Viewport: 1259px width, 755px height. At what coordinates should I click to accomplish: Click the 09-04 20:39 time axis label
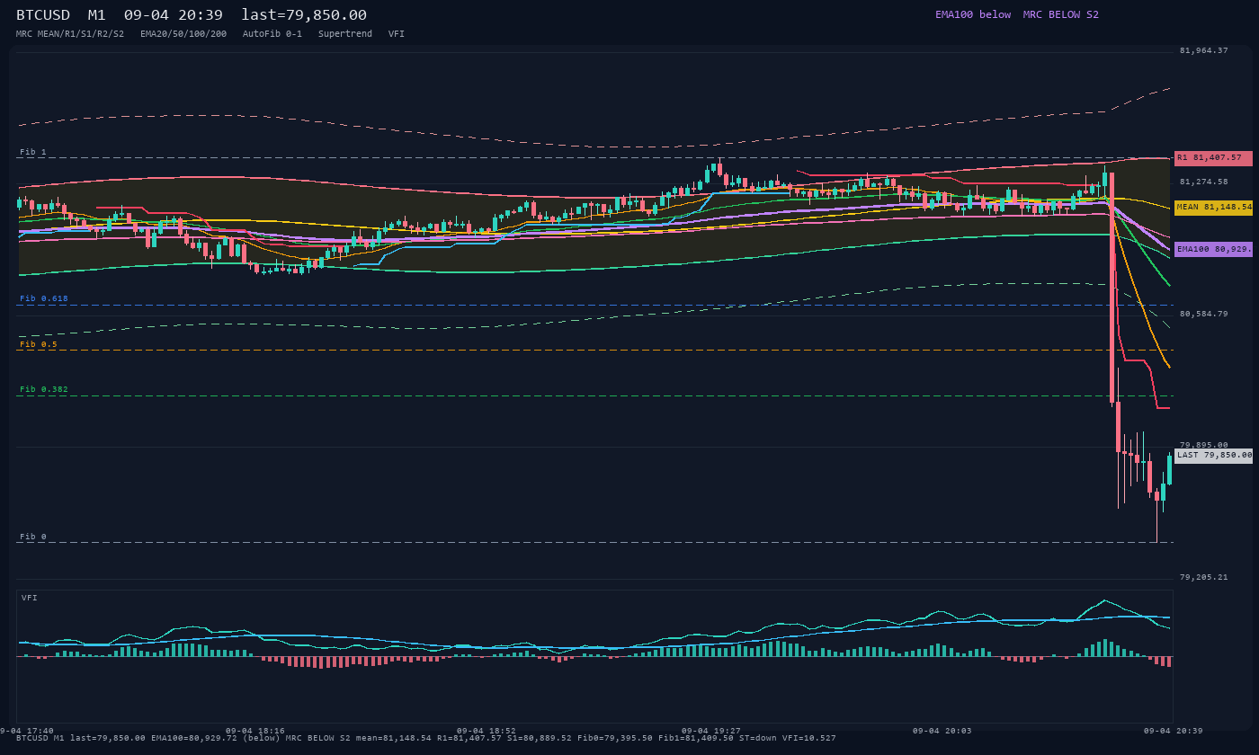click(x=1174, y=731)
